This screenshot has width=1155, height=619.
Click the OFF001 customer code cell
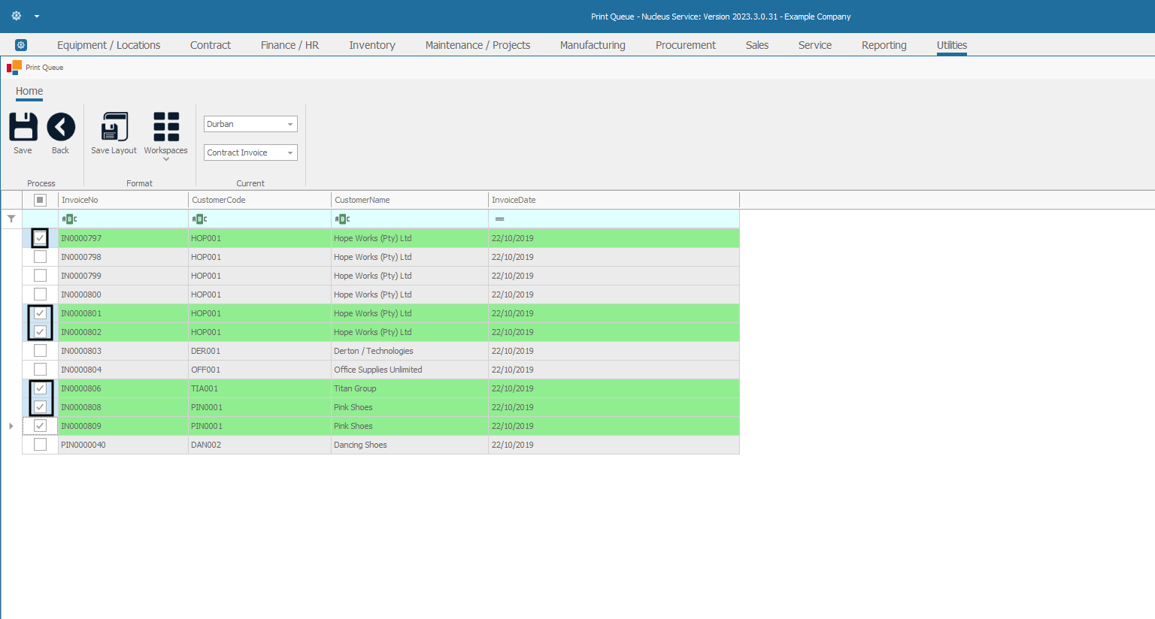[259, 370]
